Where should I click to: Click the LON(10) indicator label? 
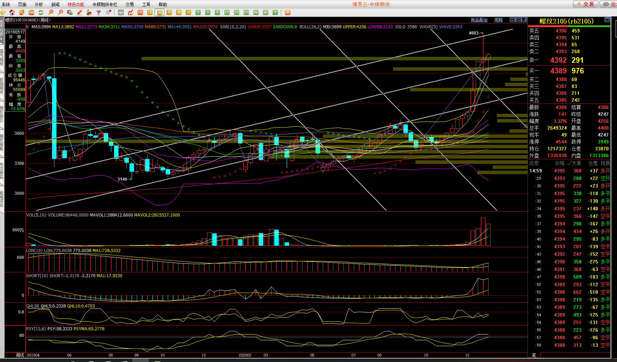34,251
